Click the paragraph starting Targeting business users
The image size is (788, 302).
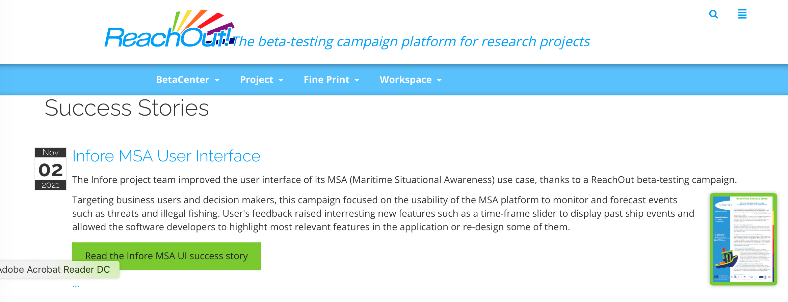click(x=383, y=213)
